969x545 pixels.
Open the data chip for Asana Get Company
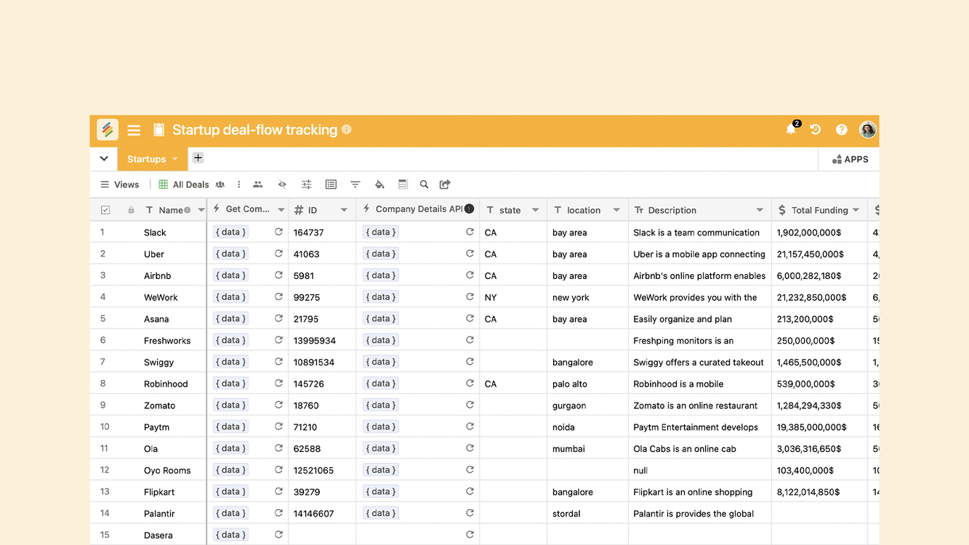click(230, 318)
